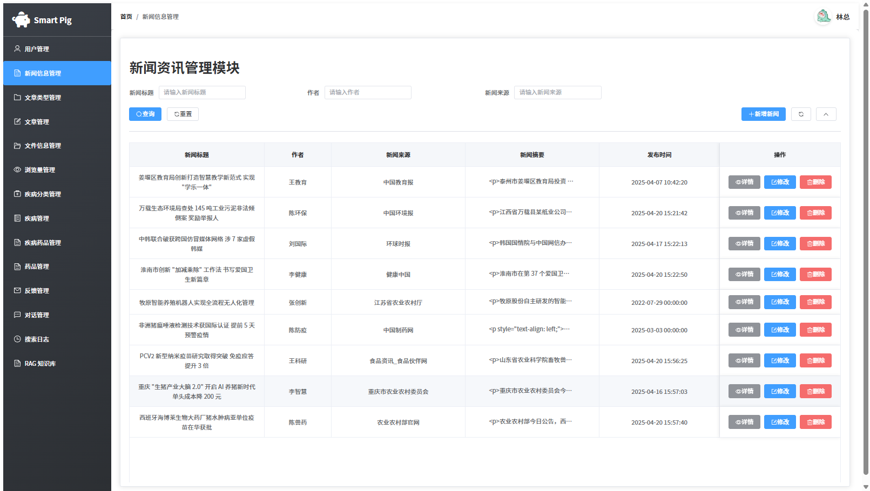870x491 pixels.
Task: Click the 中国教育报 source cell
Action: point(399,182)
